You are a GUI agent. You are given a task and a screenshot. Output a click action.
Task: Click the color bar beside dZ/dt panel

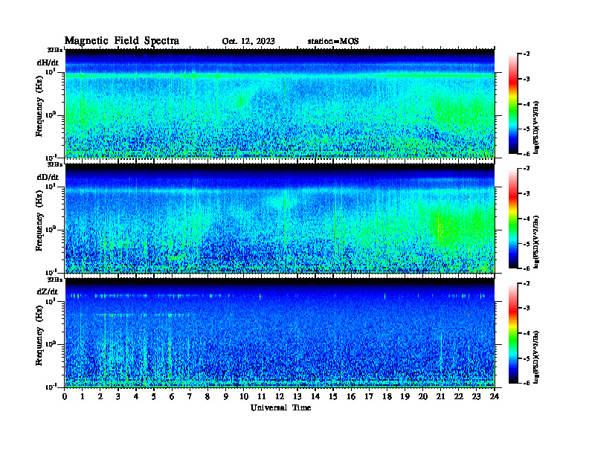tap(513, 333)
